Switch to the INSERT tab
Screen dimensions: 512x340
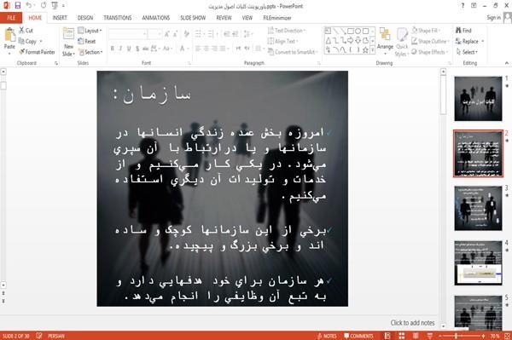[x=60, y=18]
